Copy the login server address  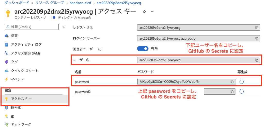click(x=257, y=38)
